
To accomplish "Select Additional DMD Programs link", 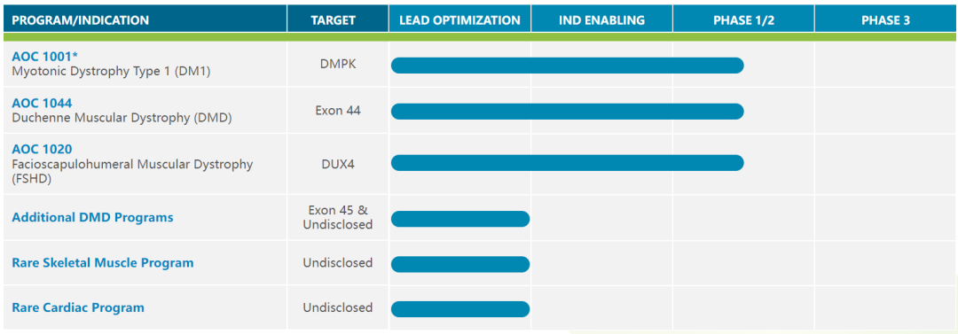I will point(92,217).
